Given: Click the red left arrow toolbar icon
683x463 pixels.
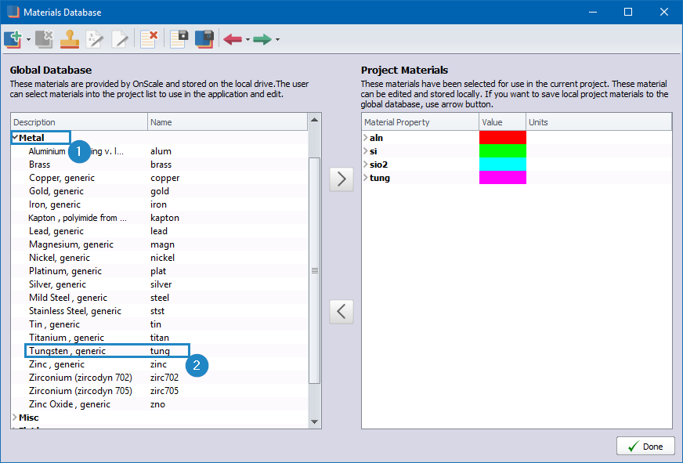Looking at the screenshot, I should pyautogui.click(x=233, y=40).
